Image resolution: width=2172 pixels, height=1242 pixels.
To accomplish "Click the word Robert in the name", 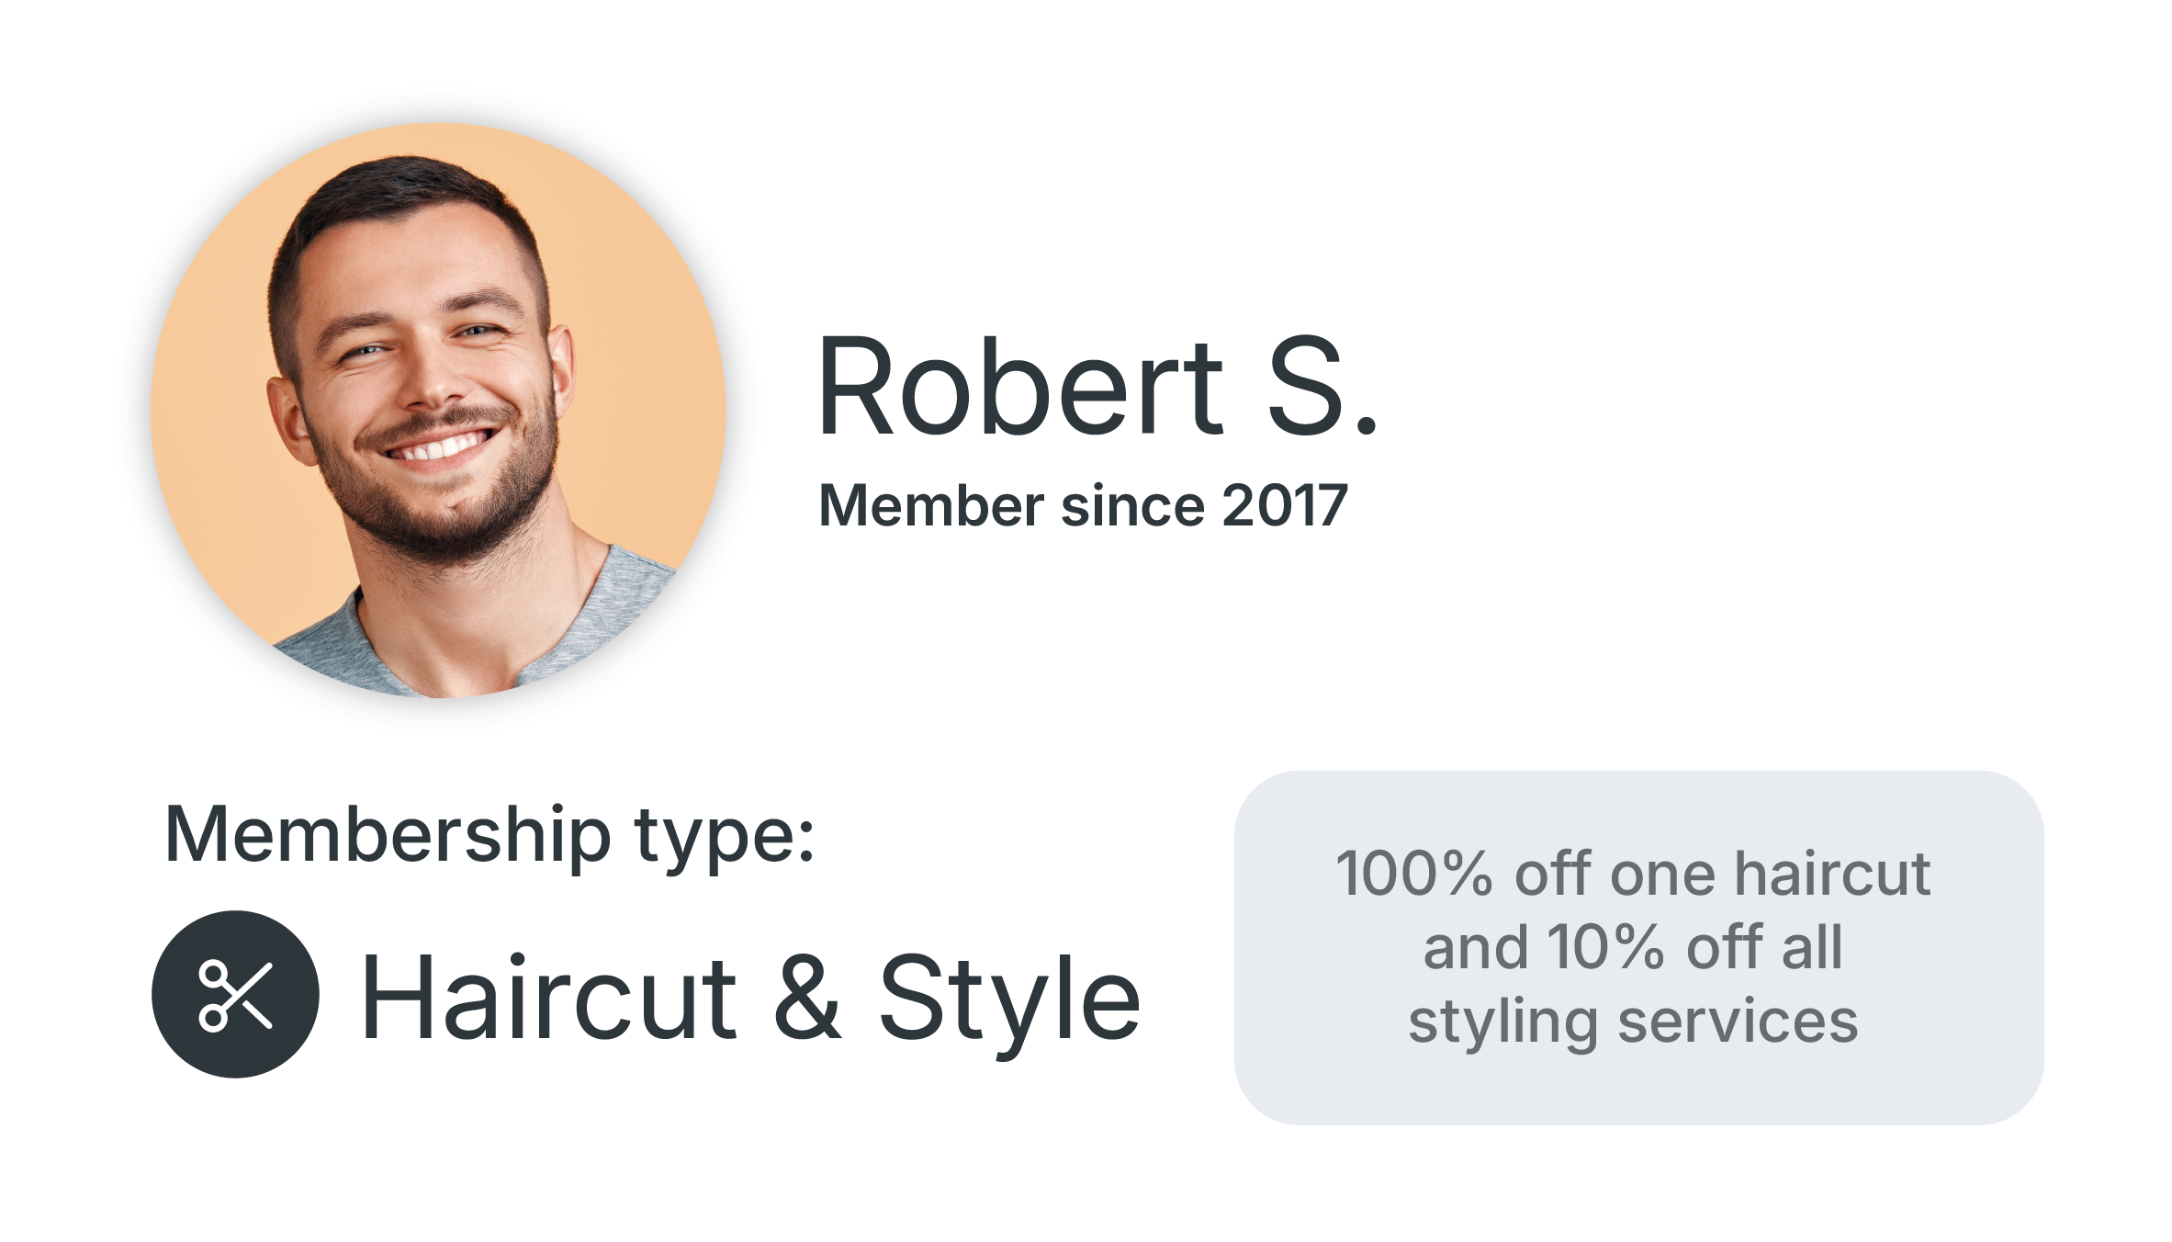I will tap(1020, 386).
